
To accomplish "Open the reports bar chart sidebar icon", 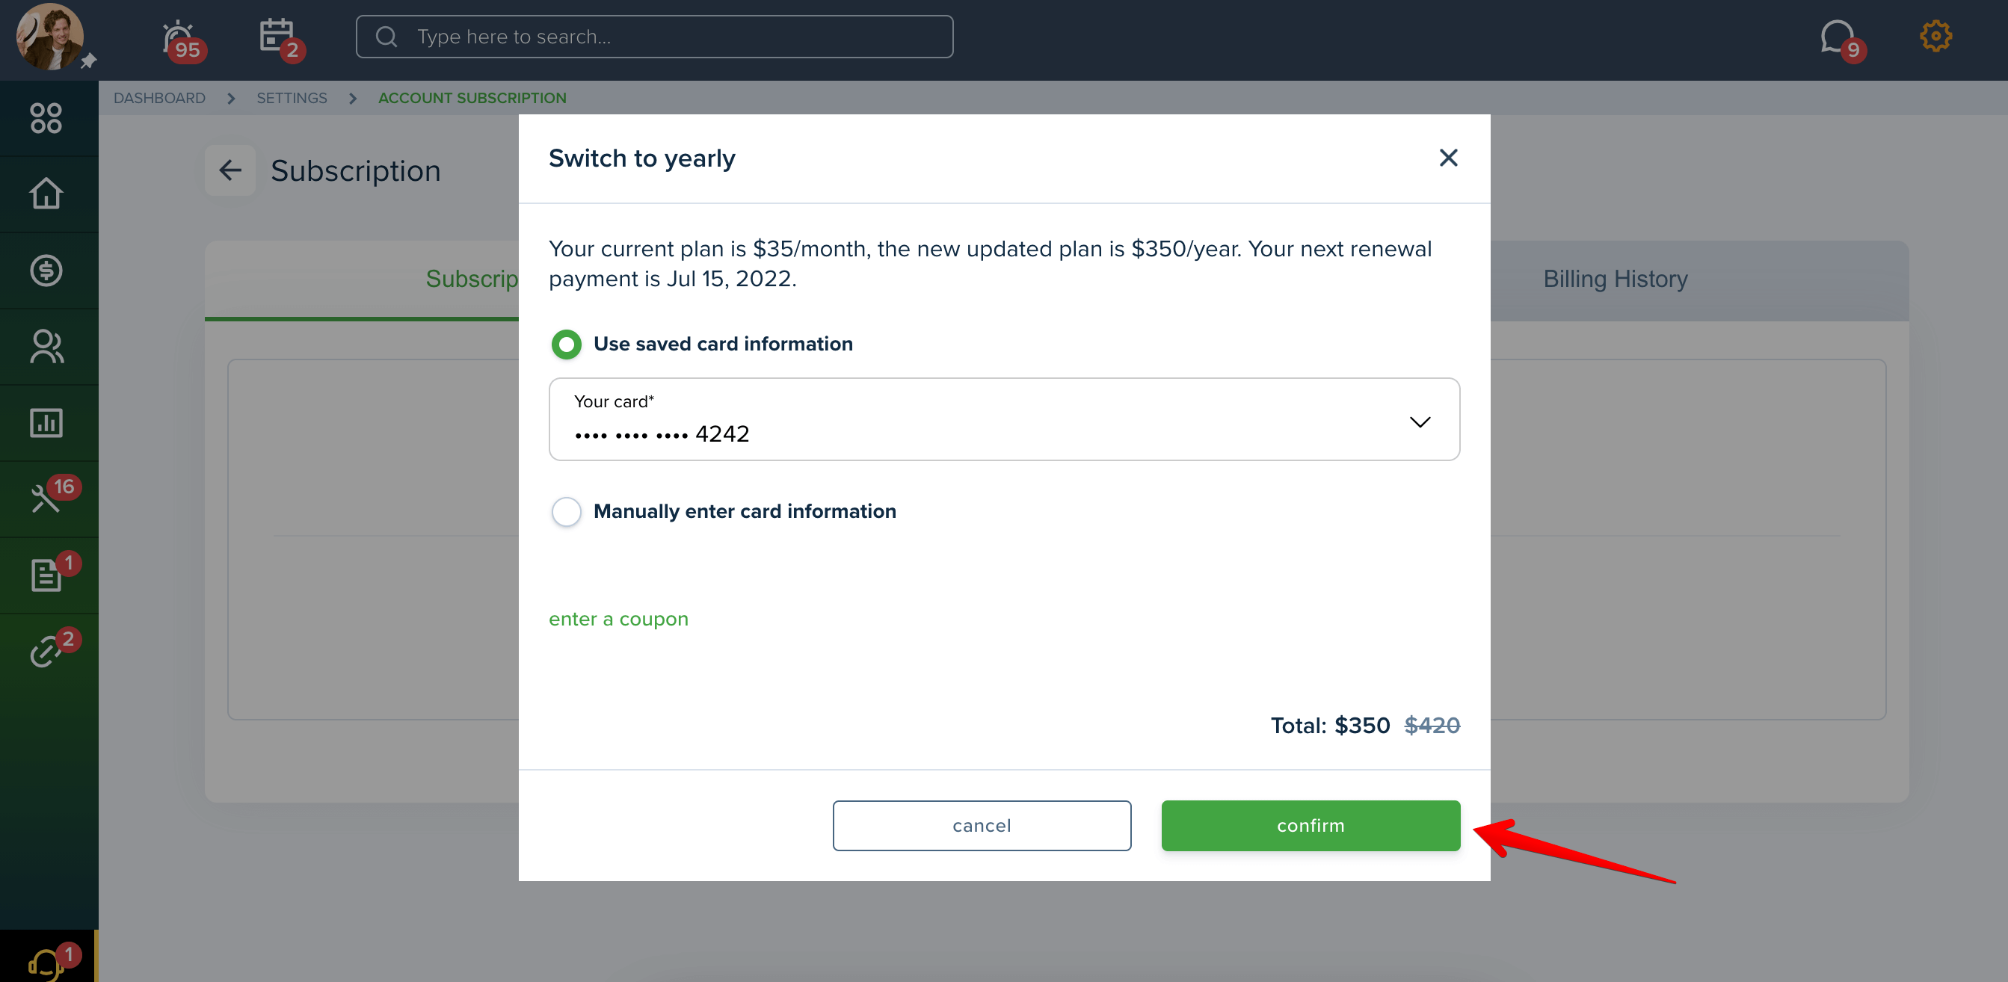I will (46, 422).
